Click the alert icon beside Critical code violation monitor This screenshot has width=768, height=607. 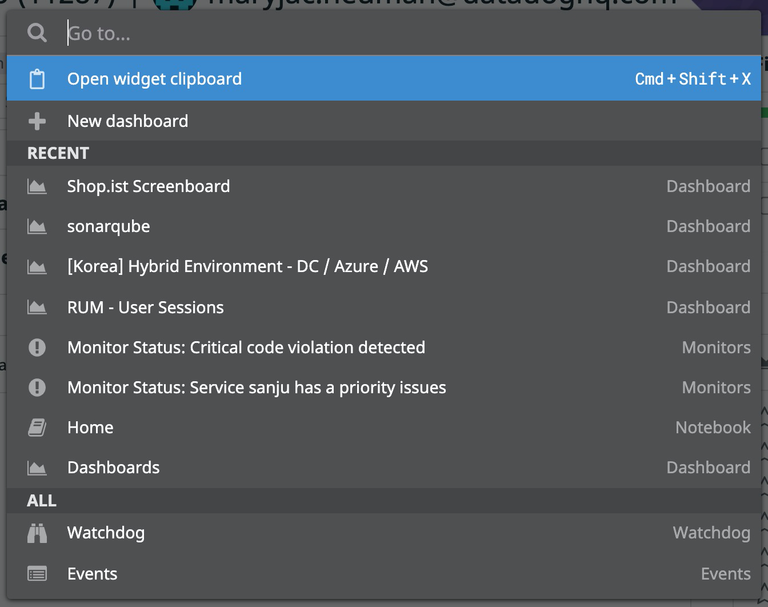(37, 347)
